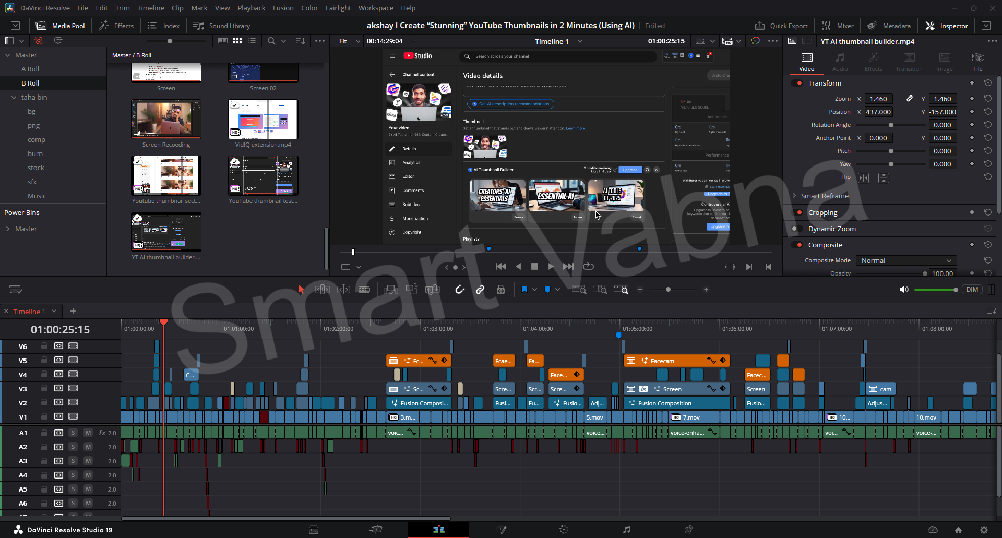This screenshot has height=538, width=1002.
Task: Select the Trim Edit Mode tool
Action: 322,290
